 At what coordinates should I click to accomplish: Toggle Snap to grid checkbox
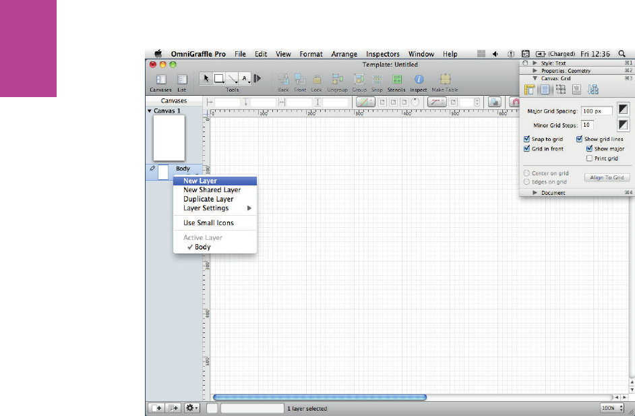(526, 139)
